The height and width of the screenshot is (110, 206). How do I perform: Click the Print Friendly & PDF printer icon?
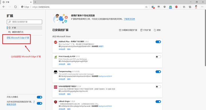(56, 57)
